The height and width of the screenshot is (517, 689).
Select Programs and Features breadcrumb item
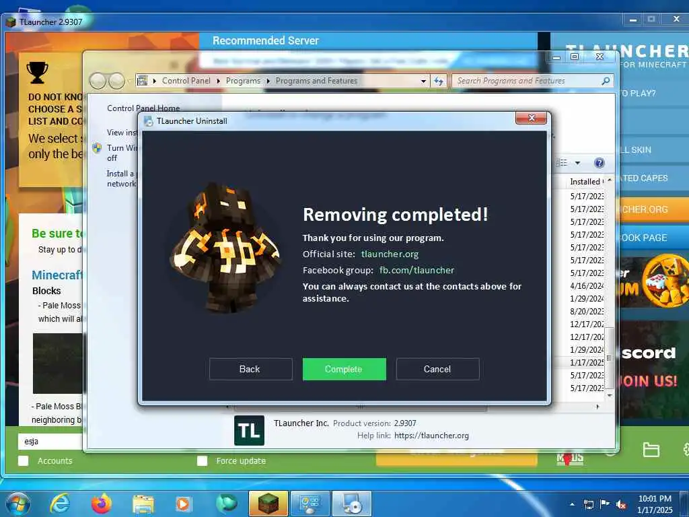click(316, 81)
